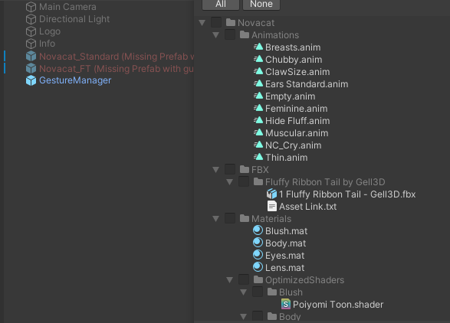Screen dimensions: 450x323
Task: Click the Main Camera object icon
Action: (31, 7)
